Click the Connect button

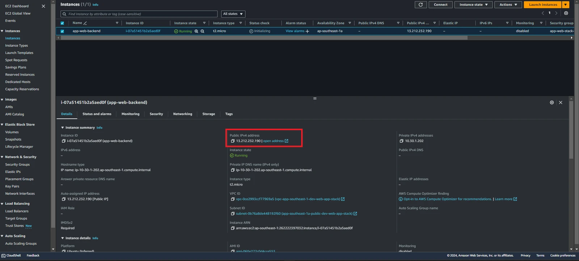440,5
